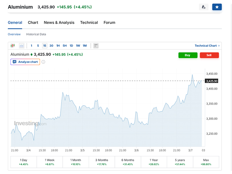Select the 1 Month performance range
This screenshot has width=232, height=174.
75,162
